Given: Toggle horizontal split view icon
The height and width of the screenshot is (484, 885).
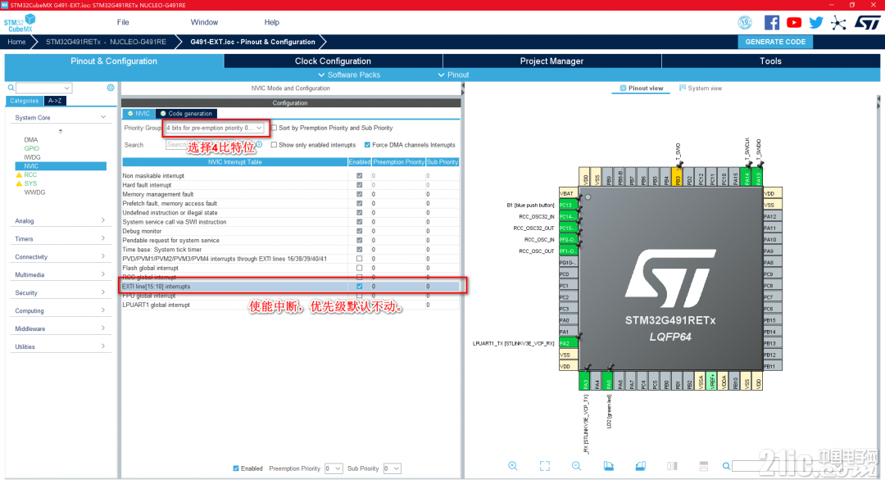Looking at the screenshot, I should (703, 466).
